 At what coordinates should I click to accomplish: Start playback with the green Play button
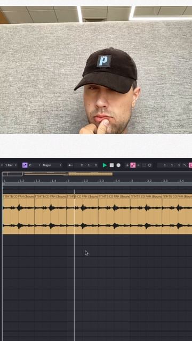[x=105, y=165]
